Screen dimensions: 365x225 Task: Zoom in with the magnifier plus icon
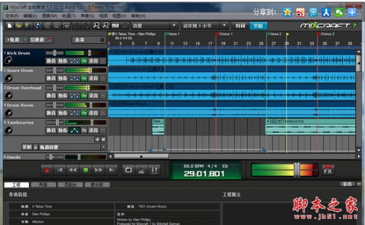click(x=96, y=25)
